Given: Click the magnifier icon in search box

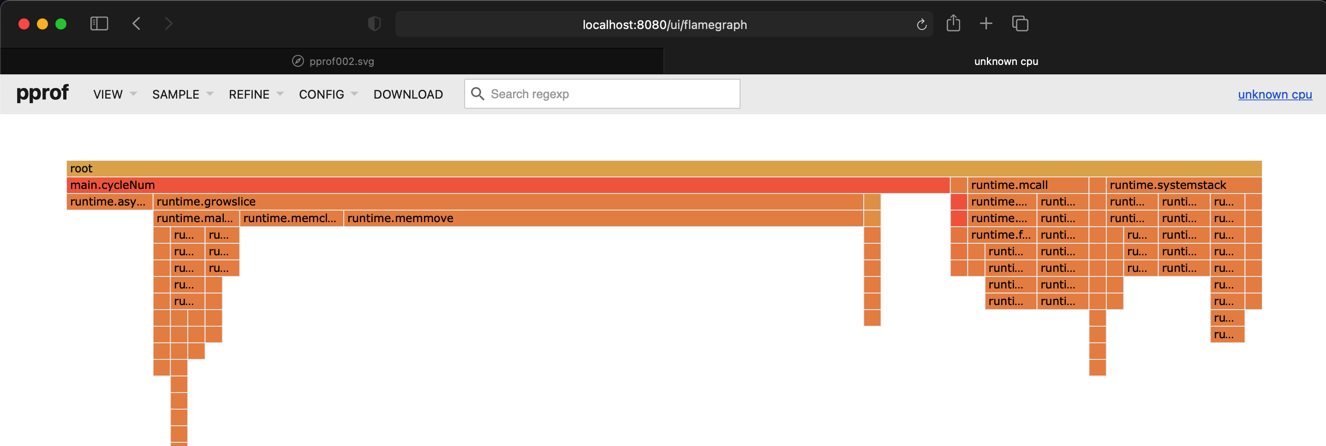Looking at the screenshot, I should (x=478, y=94).
